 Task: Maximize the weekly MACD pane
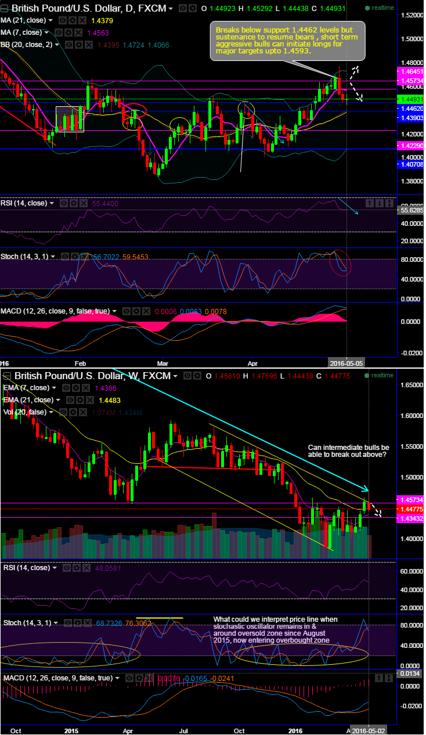click(x=389, y=678)
